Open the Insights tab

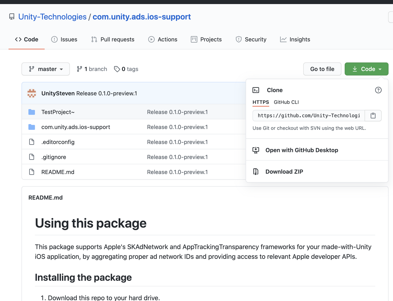tap(295, 39)
